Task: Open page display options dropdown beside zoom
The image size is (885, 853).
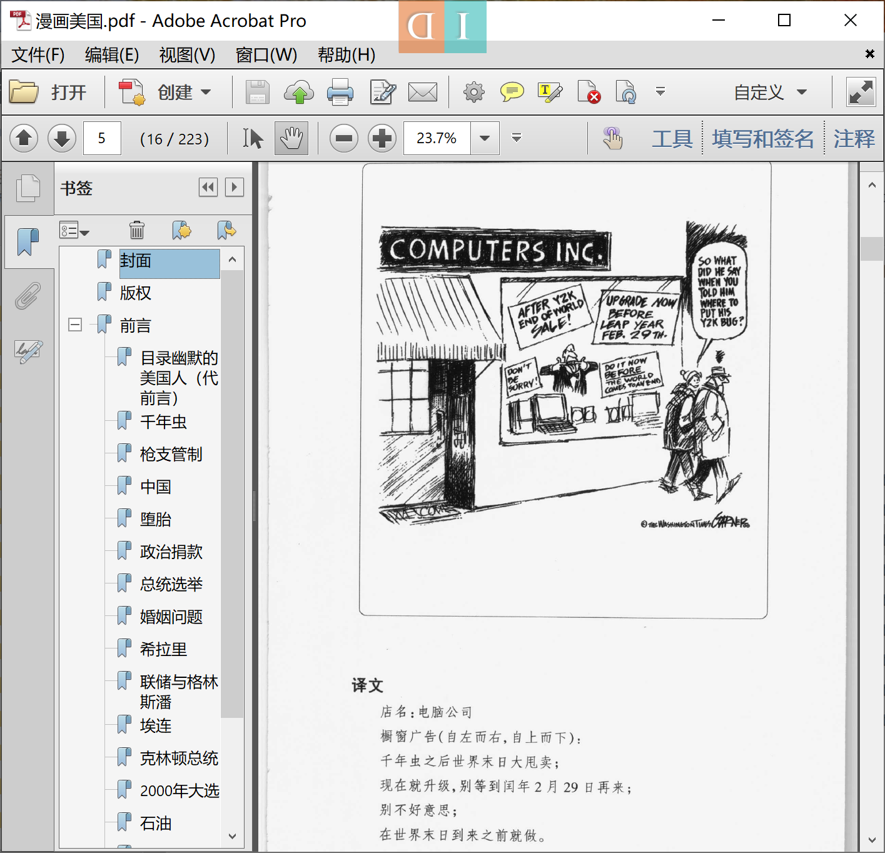Action: [x=517, y=138]
